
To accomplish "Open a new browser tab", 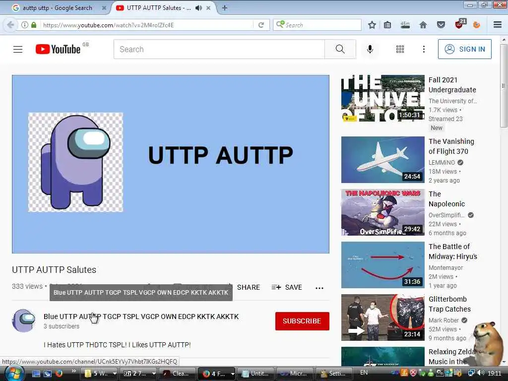I will point(225,8).
